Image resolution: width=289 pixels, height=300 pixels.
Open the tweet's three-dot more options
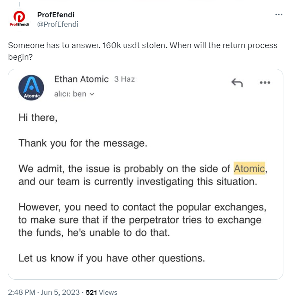pos(279,15)
